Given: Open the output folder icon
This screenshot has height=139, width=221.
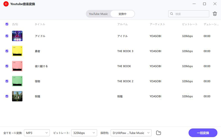Looking at the screenshot, I should tap(158, 133).
